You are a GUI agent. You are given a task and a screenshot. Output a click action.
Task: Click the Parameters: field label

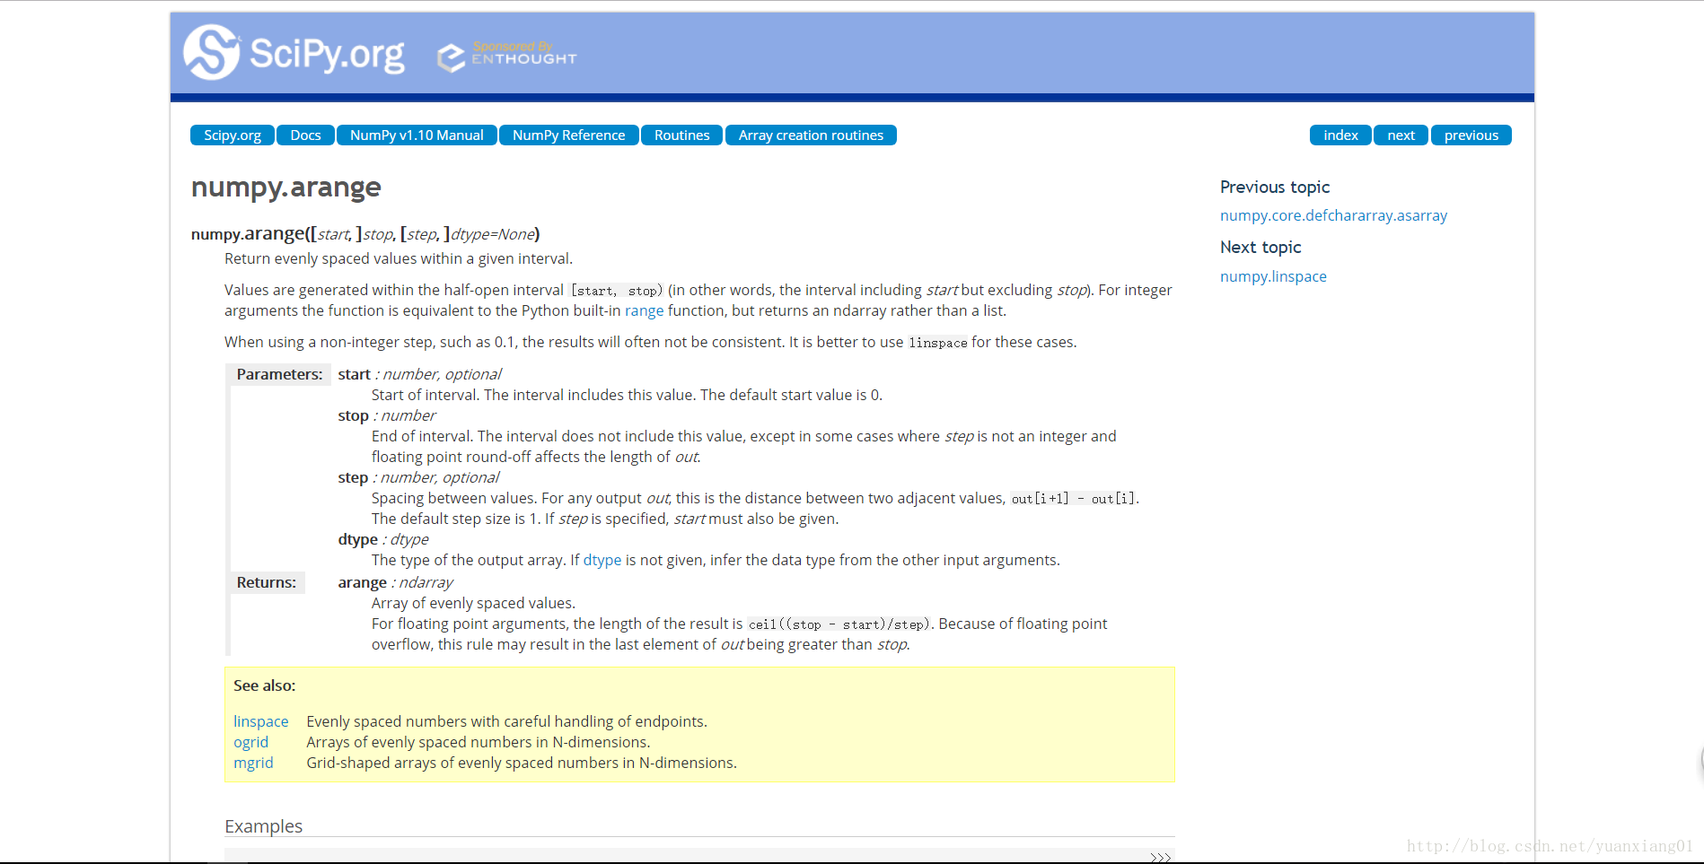279,374
